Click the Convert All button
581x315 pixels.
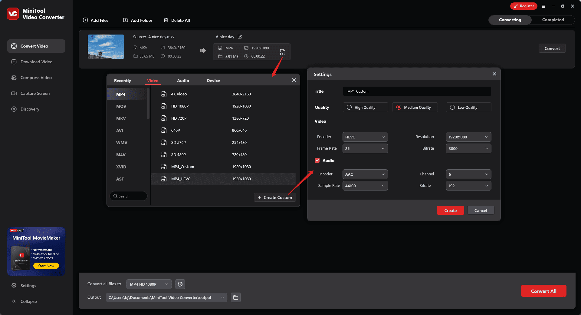(544, 291)
